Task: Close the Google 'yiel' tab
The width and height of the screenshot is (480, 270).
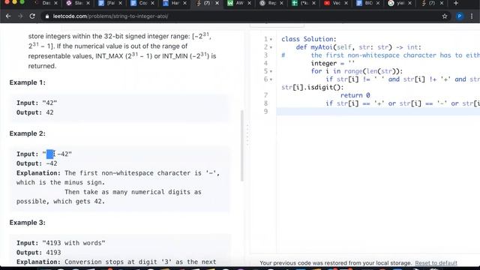Action: coord(410,3)
